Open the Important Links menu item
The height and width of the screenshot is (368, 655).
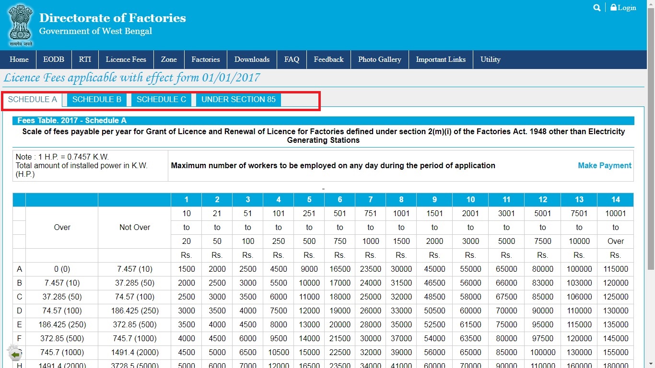click(x=441, y=59)
